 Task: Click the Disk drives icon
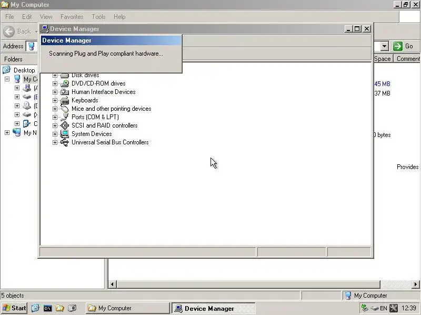pyautogui.click(x=64, y=76)
